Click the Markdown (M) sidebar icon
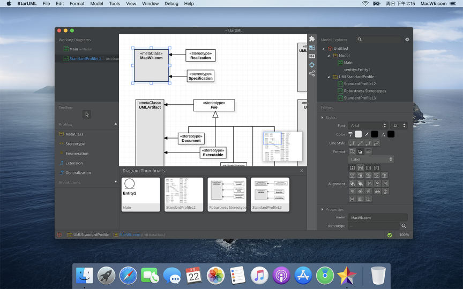This screenshot has width=463, height=289. 312,56
